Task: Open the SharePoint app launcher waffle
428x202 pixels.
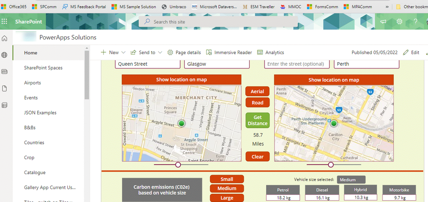Action: click(x=4, y=21)
